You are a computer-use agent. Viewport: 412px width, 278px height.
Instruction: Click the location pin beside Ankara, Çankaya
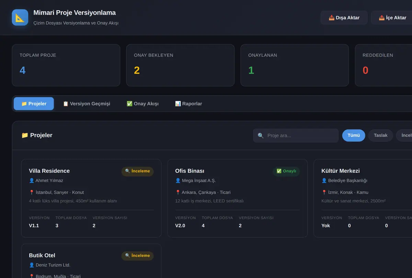(178, 193)
